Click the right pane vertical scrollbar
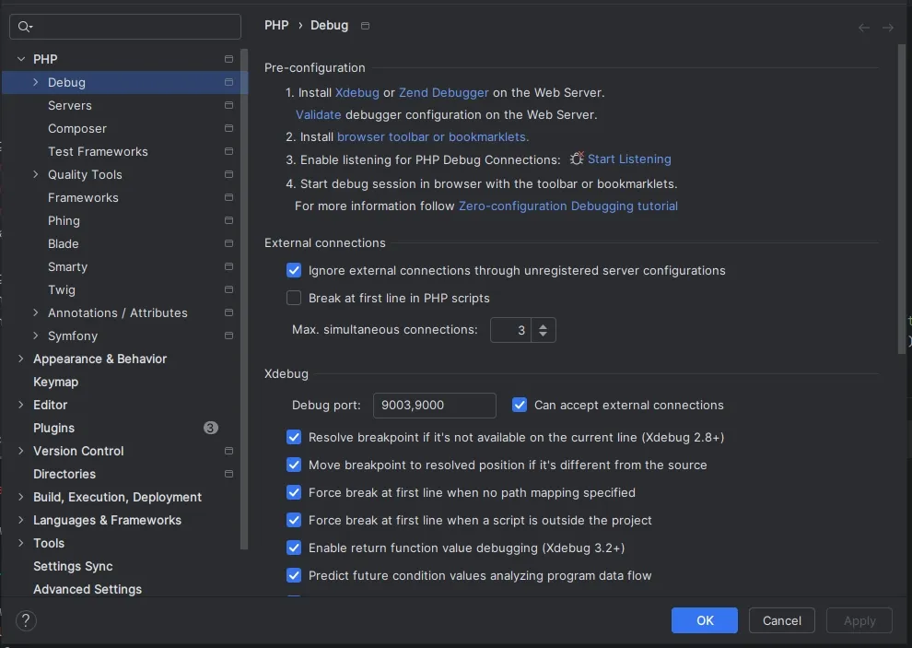Screen dimensions: 912x648 [x=902, y=200]
